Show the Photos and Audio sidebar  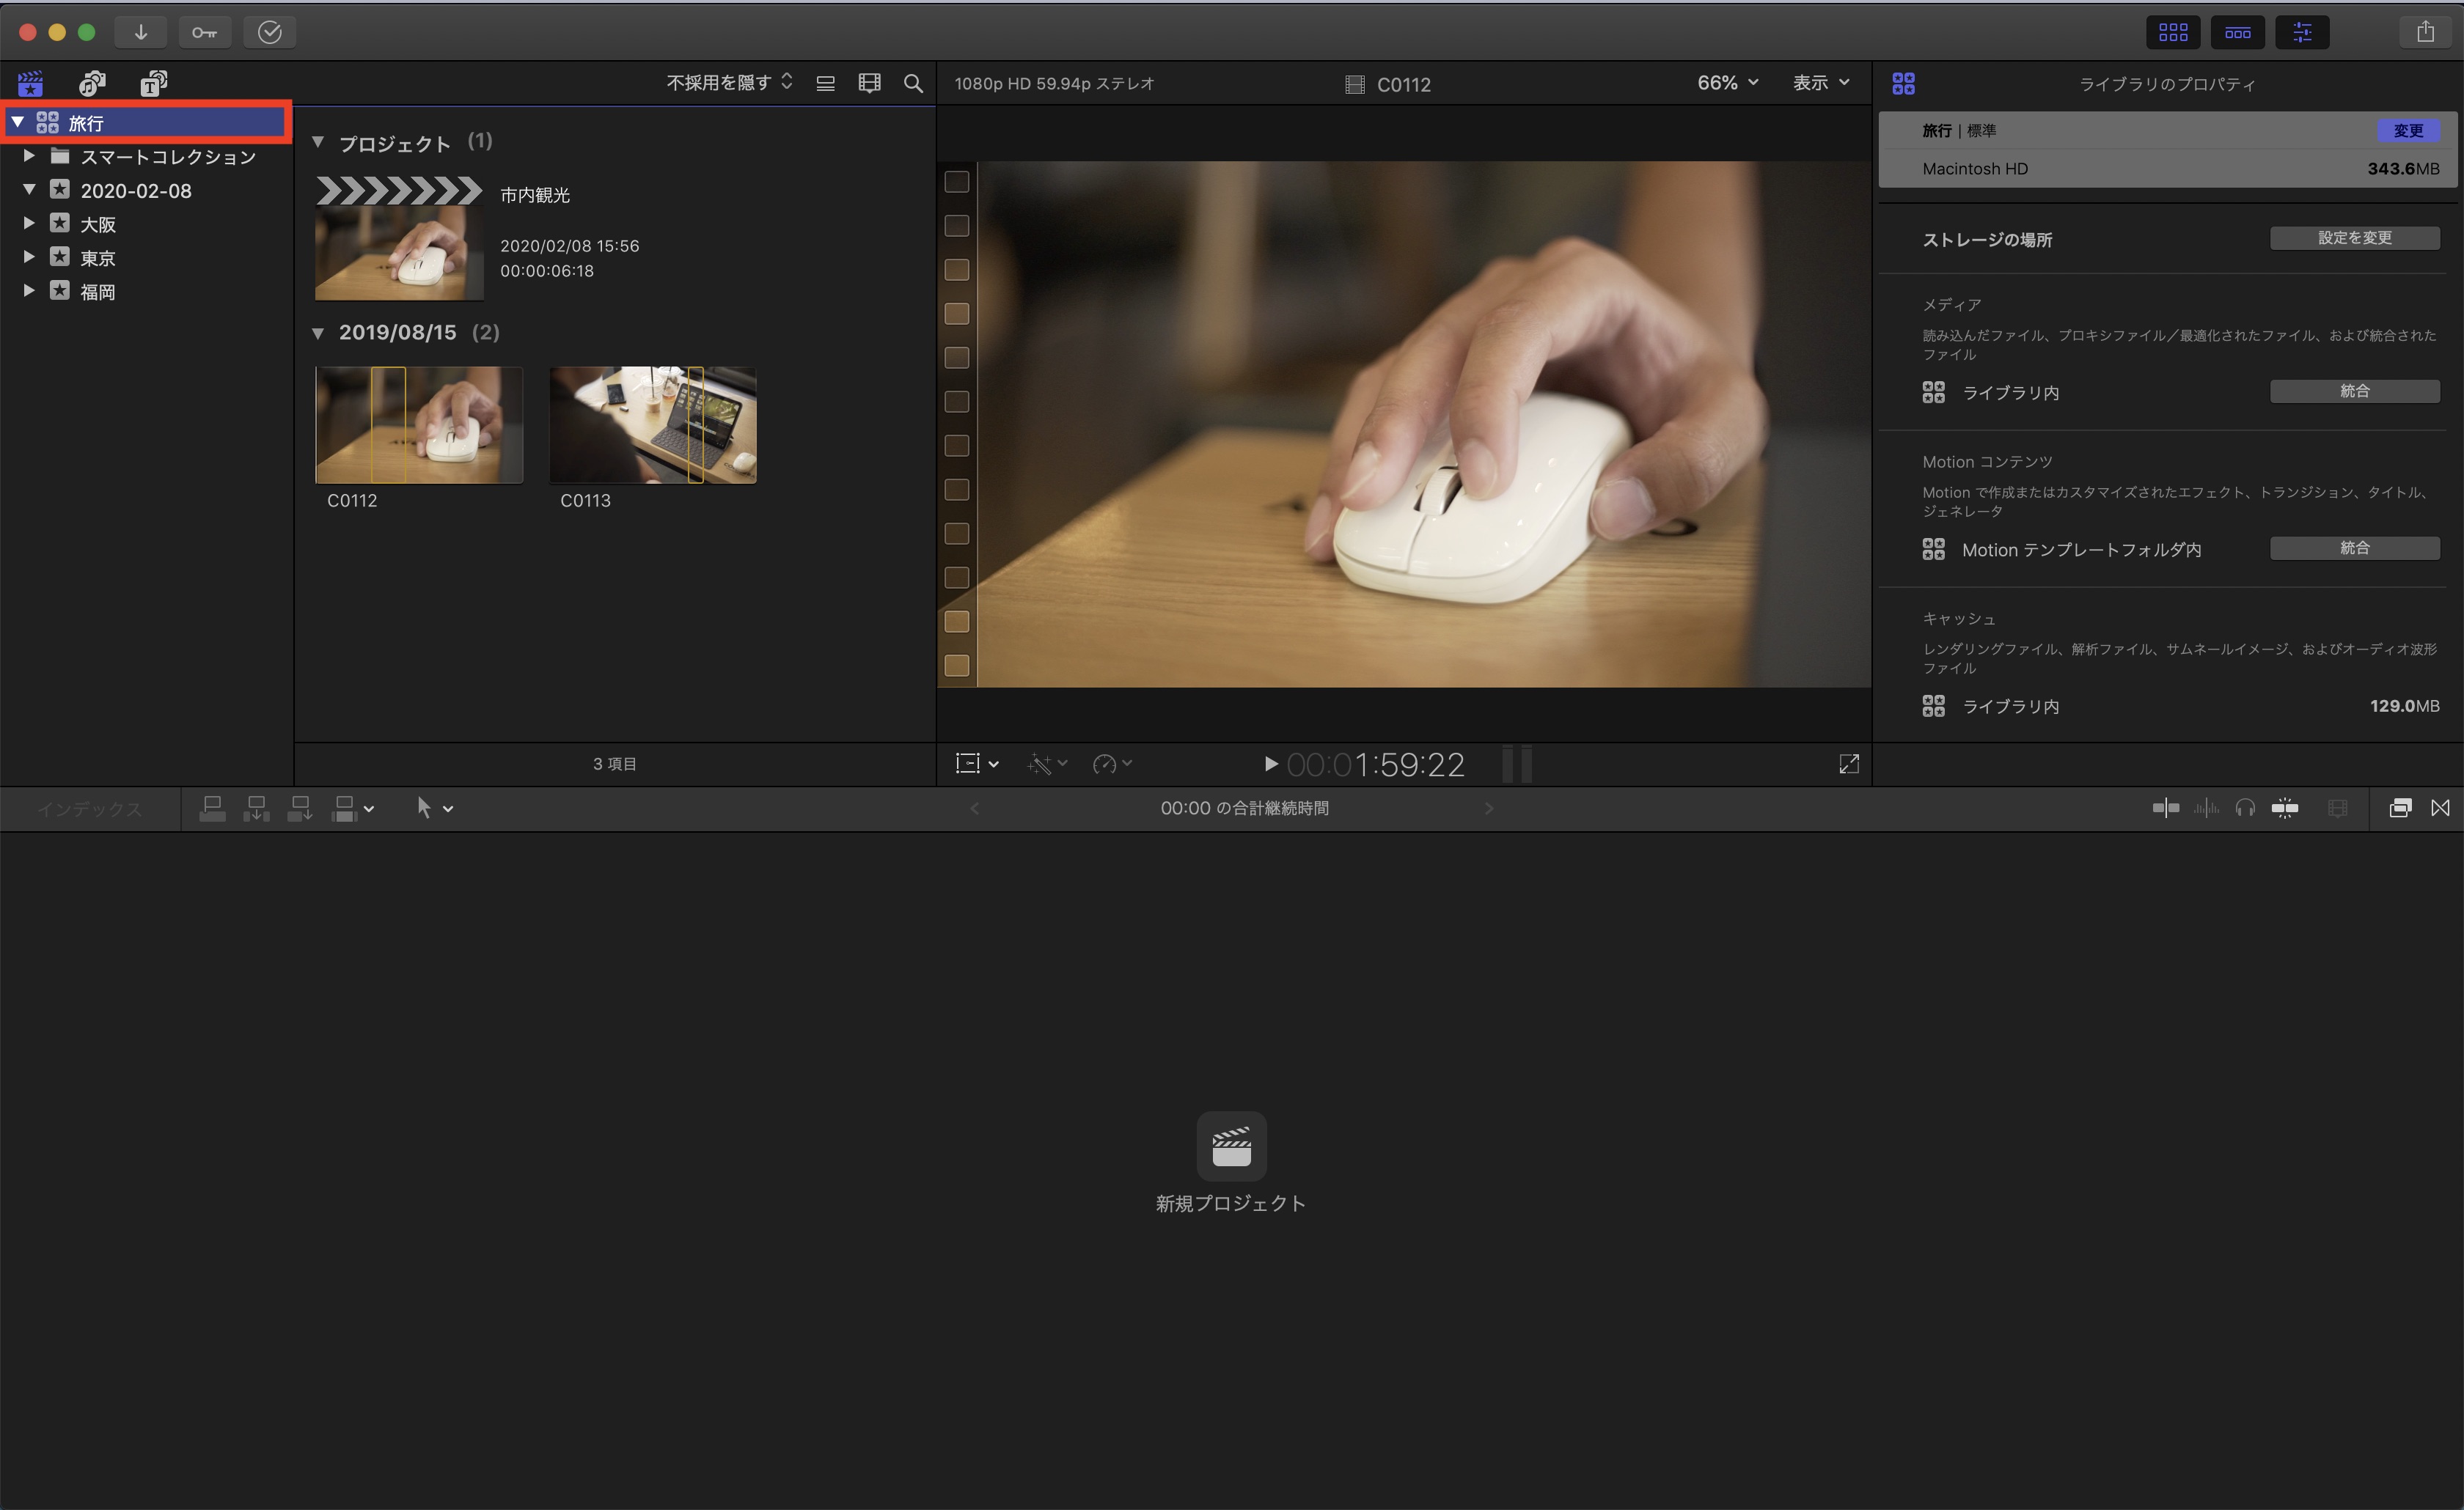tap(92, 83)
